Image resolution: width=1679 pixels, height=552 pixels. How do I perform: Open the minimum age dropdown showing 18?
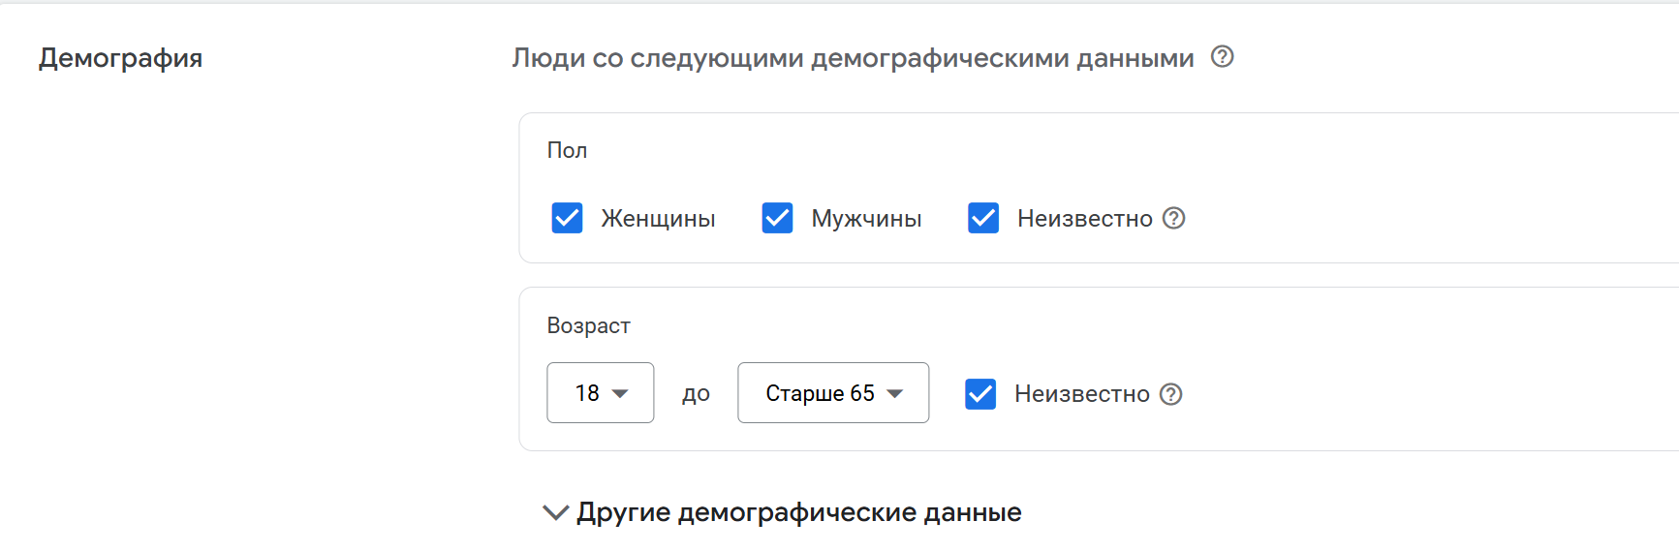601,393
